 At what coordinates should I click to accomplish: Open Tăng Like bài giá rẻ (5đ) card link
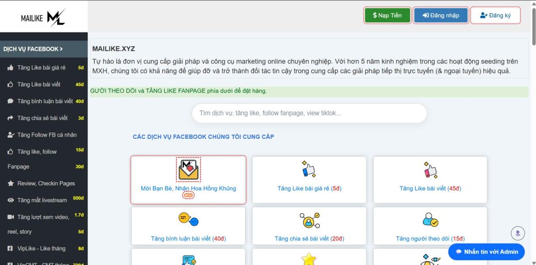click(x=309, y=189)
